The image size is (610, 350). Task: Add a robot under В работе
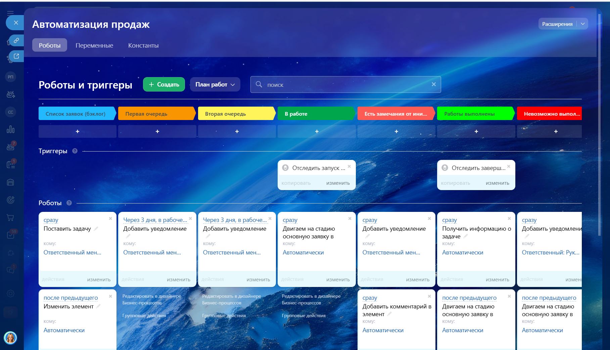click(x=317, y=131)
